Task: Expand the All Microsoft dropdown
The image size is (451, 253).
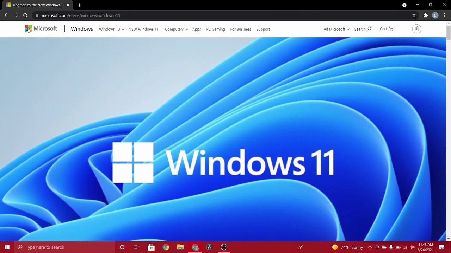Action: pyautogui.click(x=336, y=29)
